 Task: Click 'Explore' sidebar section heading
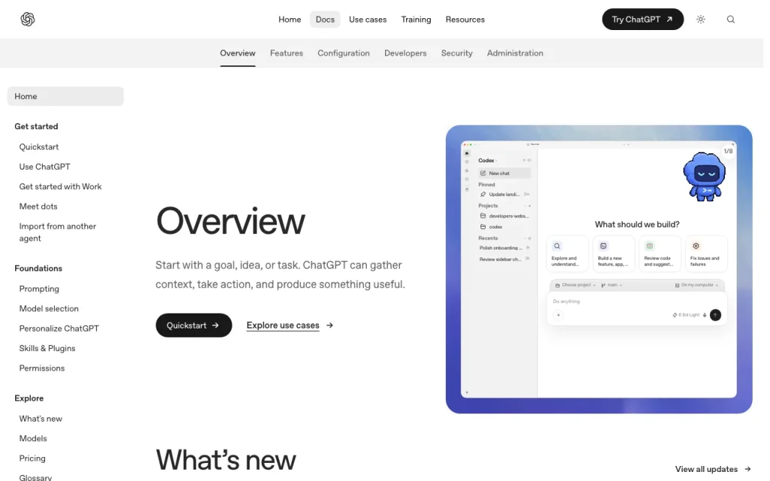coord(29,398)
